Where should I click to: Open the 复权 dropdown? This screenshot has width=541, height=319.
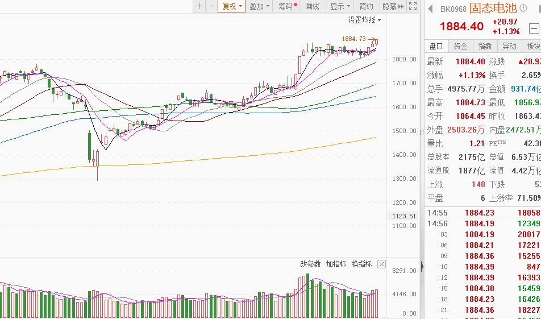(232, 6)
